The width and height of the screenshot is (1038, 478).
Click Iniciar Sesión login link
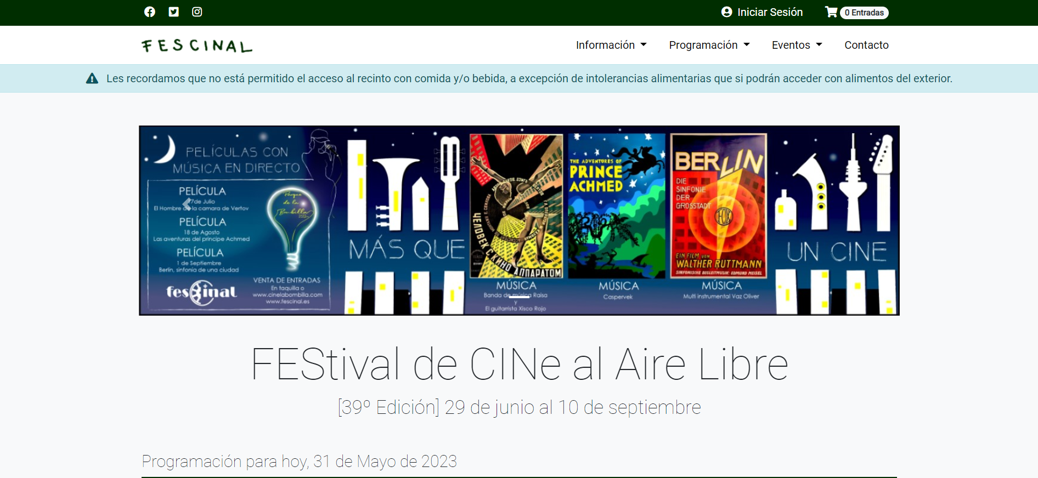click(x=770, y=12)
